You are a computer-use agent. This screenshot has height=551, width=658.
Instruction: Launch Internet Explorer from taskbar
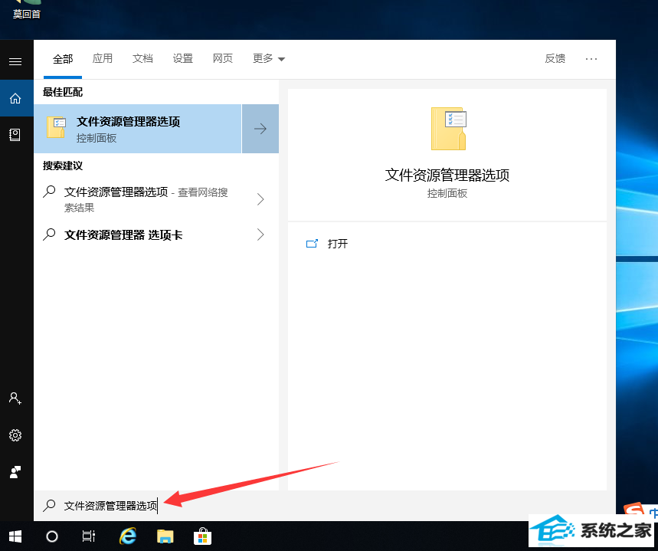tap(128, 536)
